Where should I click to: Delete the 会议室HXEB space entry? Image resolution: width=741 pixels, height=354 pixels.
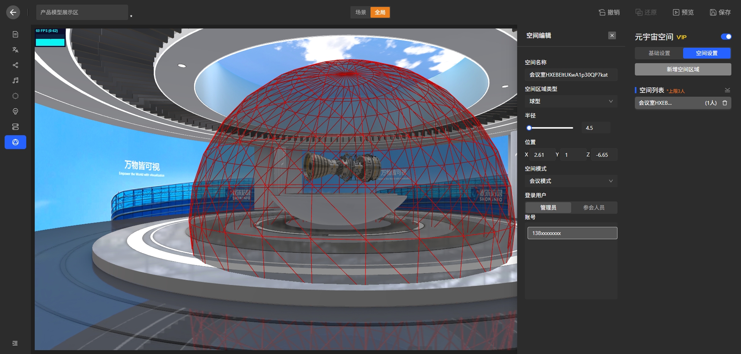[725, 103]
